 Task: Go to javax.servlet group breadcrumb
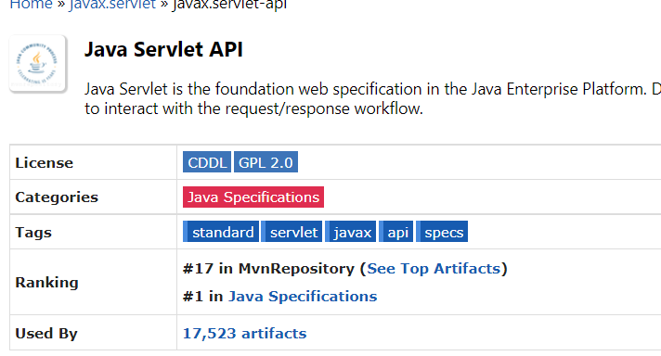click(112, 5)
